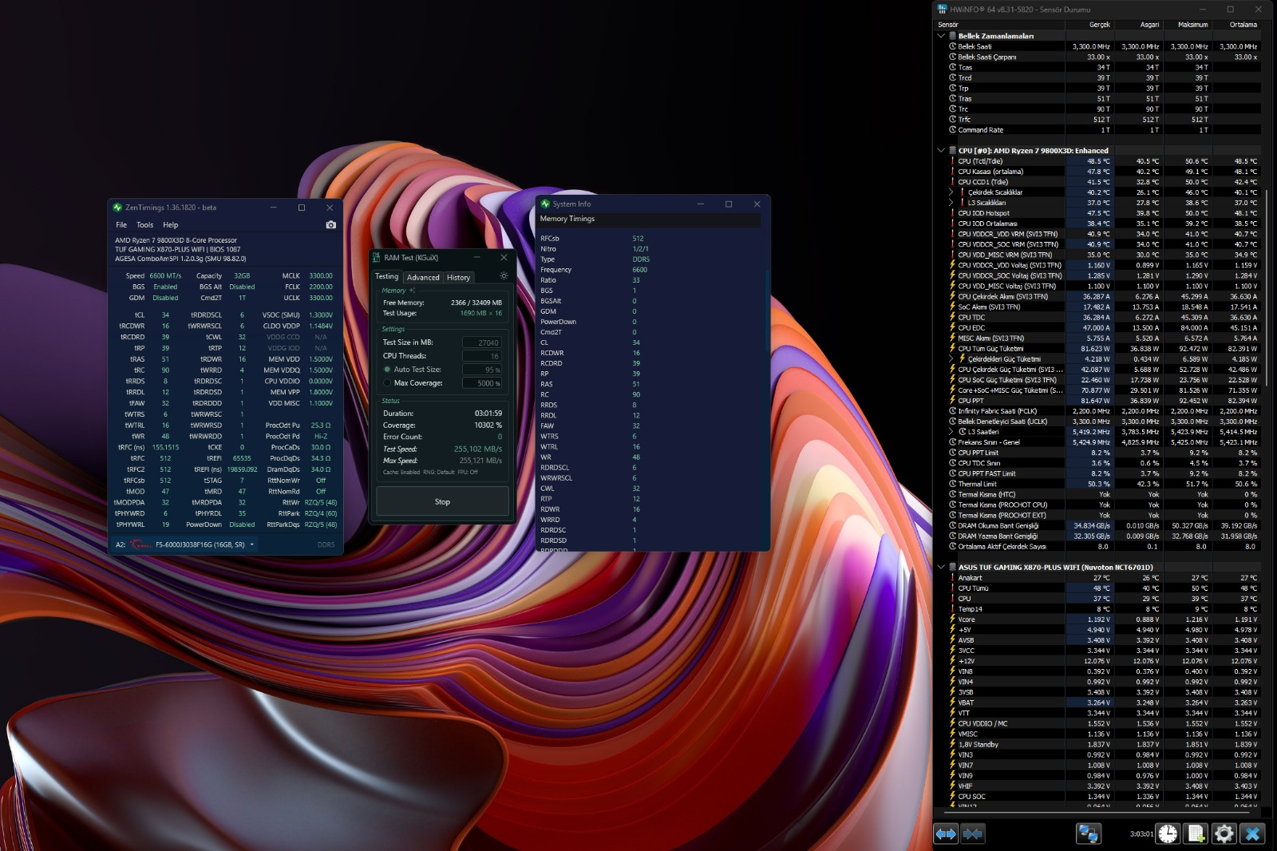Open the A2 memory module dropdown
The height and width of the screenshot is (851, 1277).
click(252, 544)
